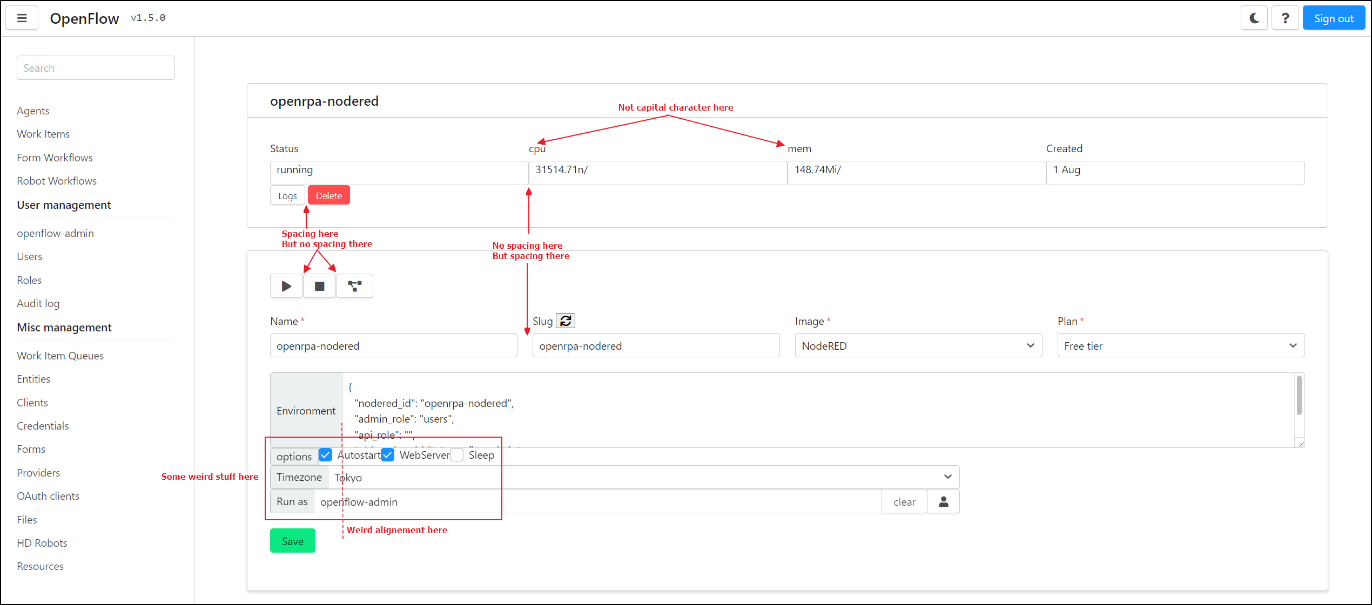1372x605 pixels.
Task: Delete the openrpa-nodered agent
Action: click(329, 195)
